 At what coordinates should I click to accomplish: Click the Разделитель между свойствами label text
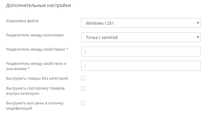point(35,49)
